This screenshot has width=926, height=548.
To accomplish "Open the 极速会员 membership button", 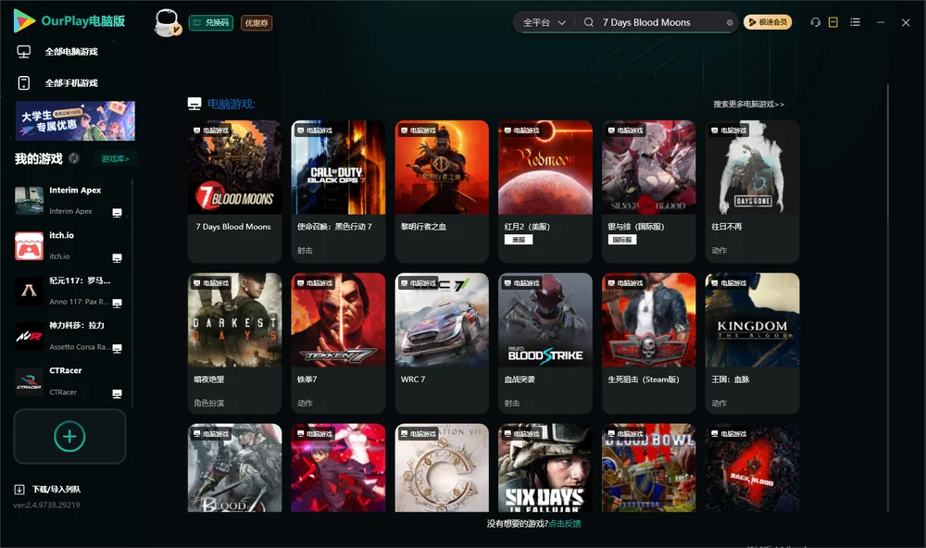I will [x=768, y=22].
